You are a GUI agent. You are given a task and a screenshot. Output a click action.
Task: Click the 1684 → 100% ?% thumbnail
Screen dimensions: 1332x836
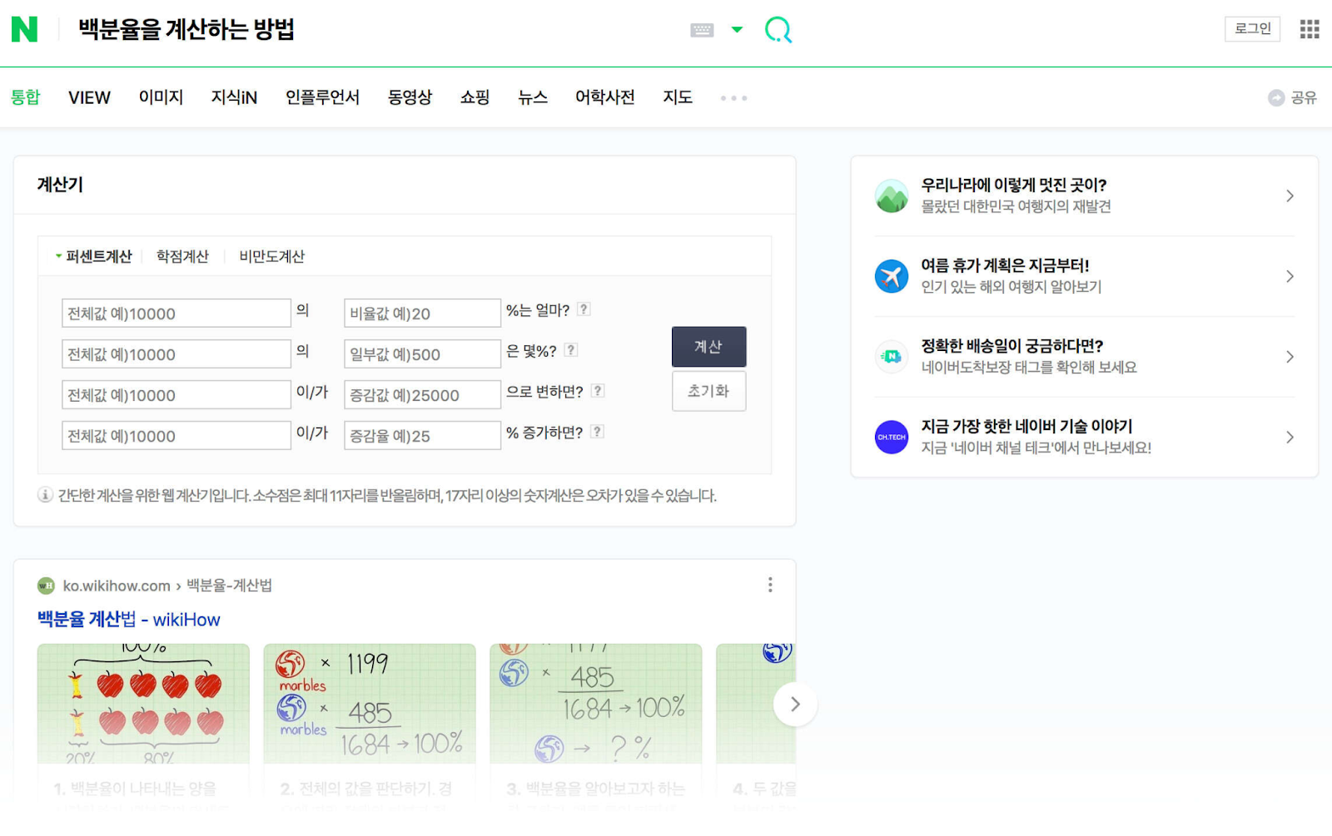[x=596, y=704]
